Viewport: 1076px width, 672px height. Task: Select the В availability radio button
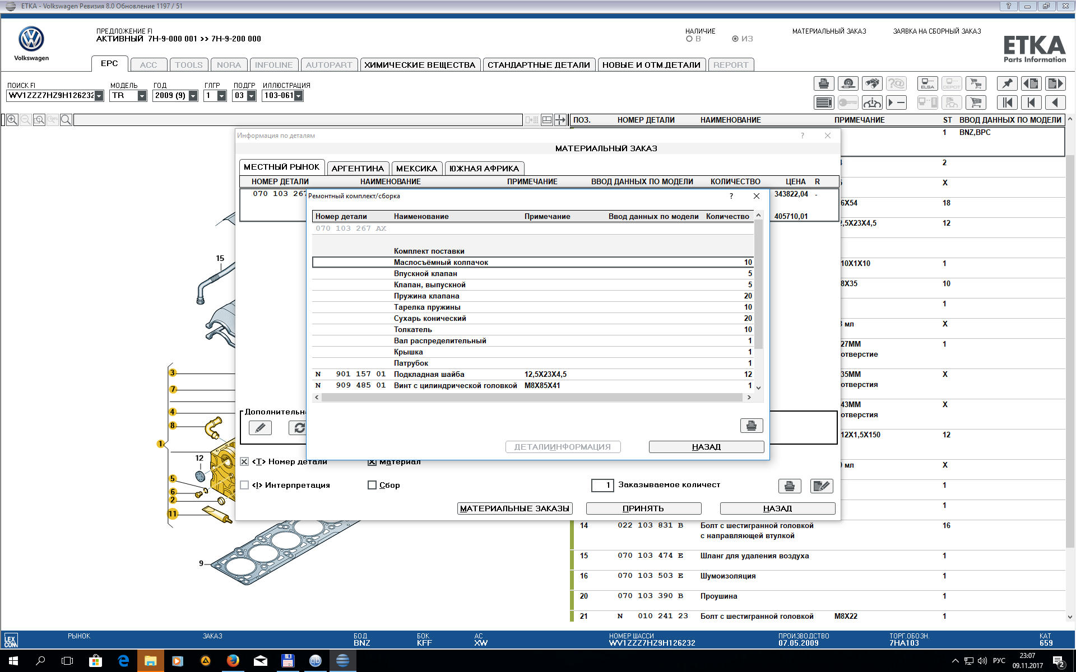pyautogui.click(x=689, y=39)
